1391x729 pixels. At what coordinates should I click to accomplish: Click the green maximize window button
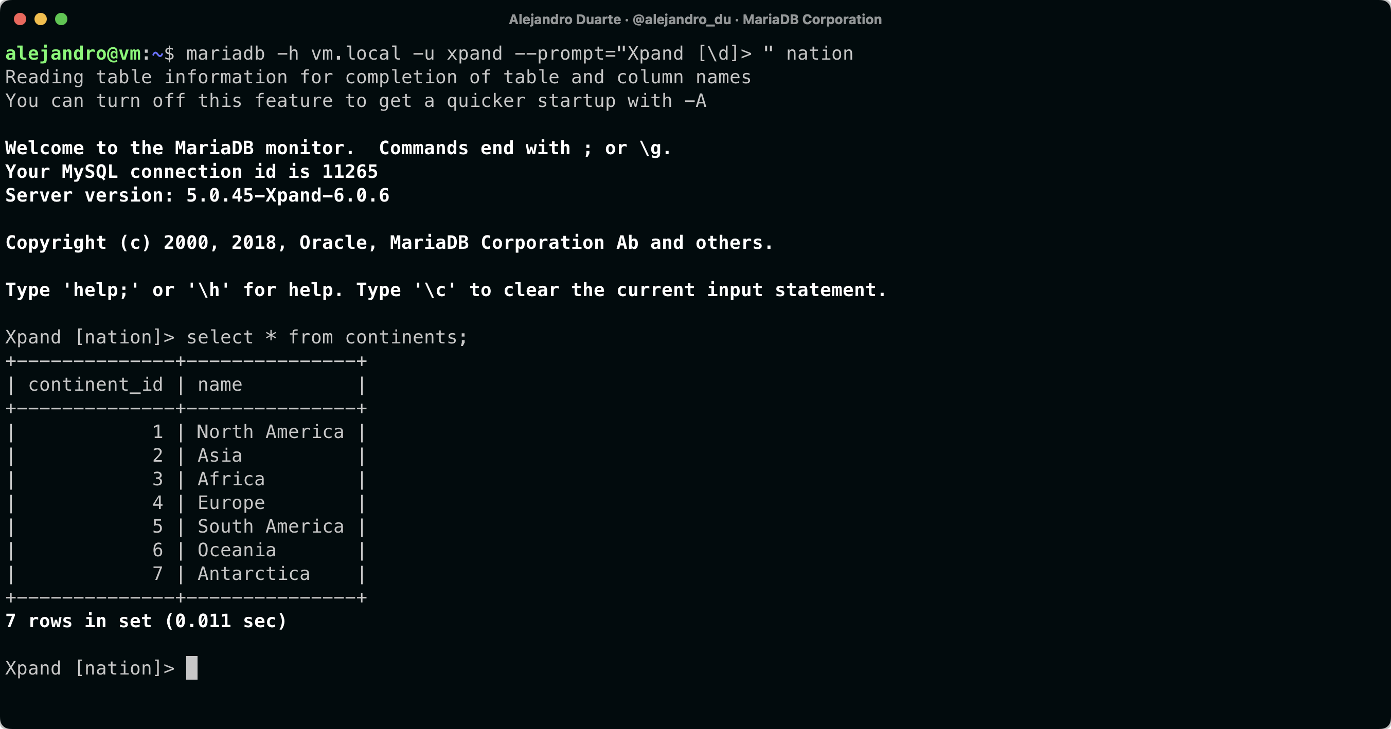(62, 20)
